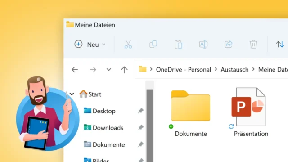Viewport: 288px width, 162px height.
Task: Open the Sort arrows menu
Action: click(x=280, y=45)
